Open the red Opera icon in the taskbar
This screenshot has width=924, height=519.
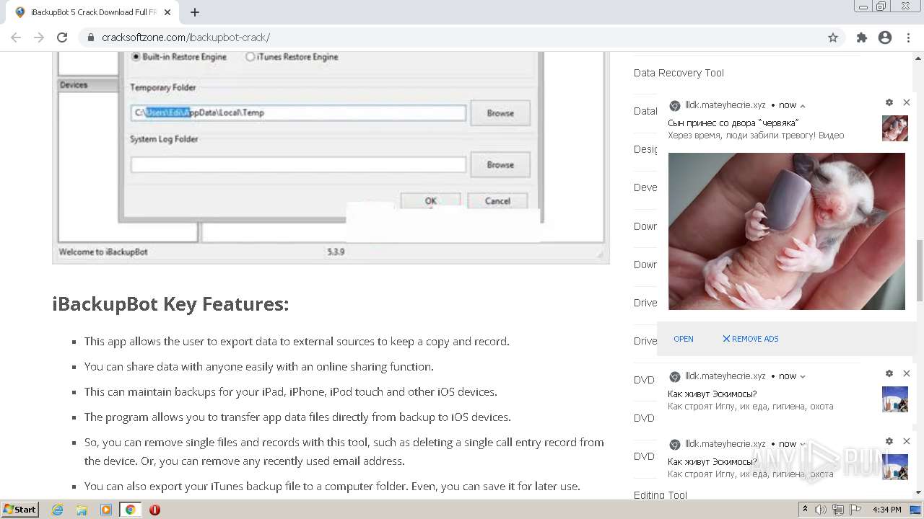(x=154, y=510)
